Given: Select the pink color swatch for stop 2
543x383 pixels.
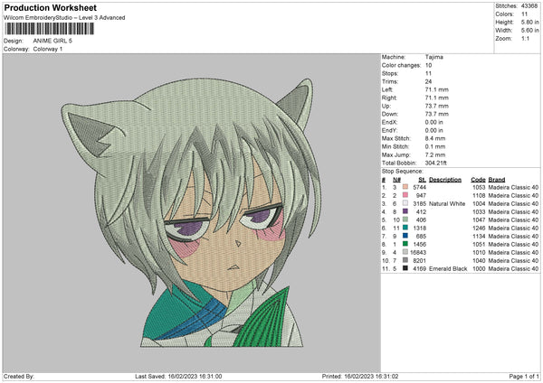Looking at the screenshot, I should [405, 195].
